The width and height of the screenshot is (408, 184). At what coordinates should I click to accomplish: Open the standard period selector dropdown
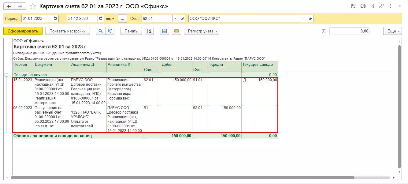(110, 19)
